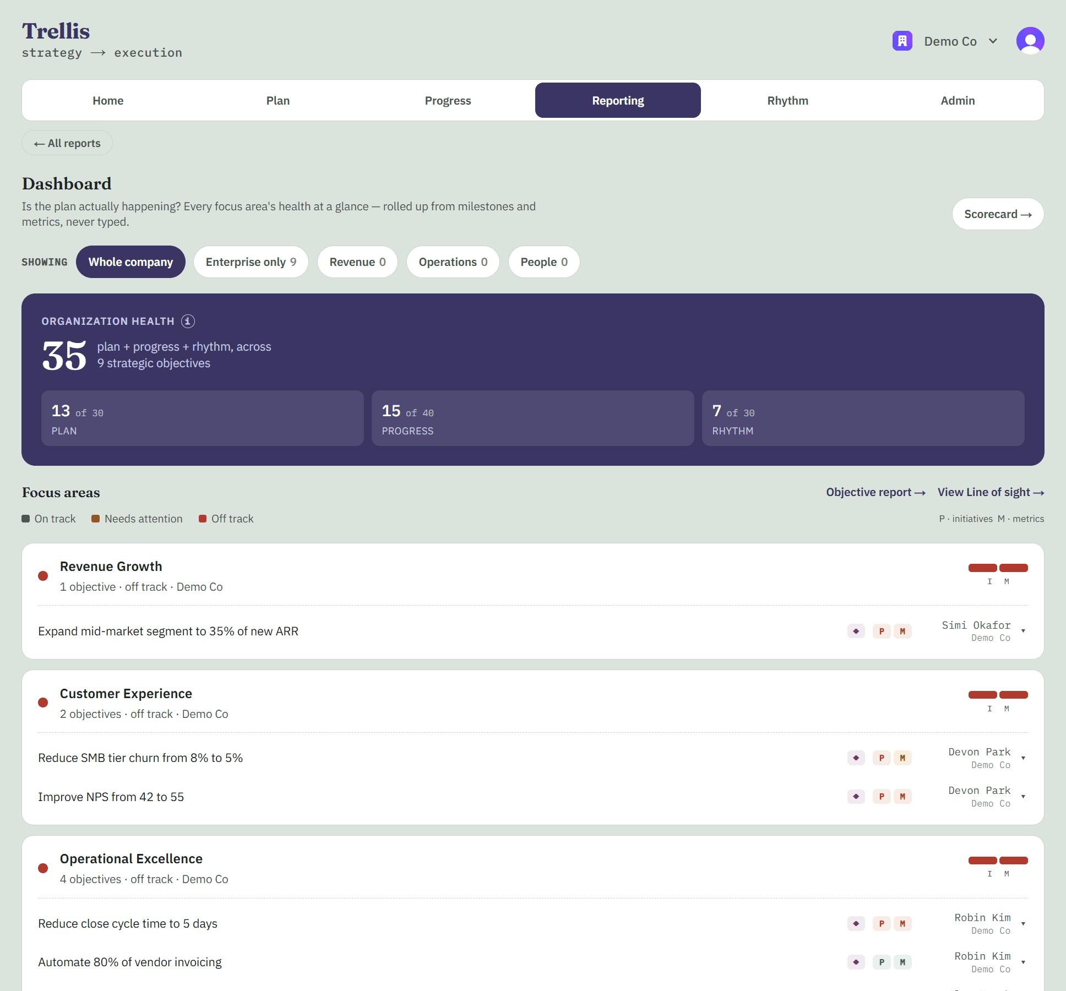Click M badge for Reduce close cycle time
This screenshot has height=991, width=1066.
(x=902, y=923)
